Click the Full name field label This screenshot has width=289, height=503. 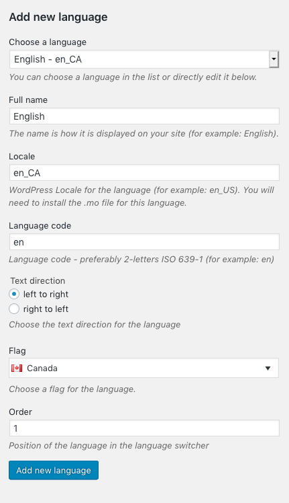[x=28, y=100]
